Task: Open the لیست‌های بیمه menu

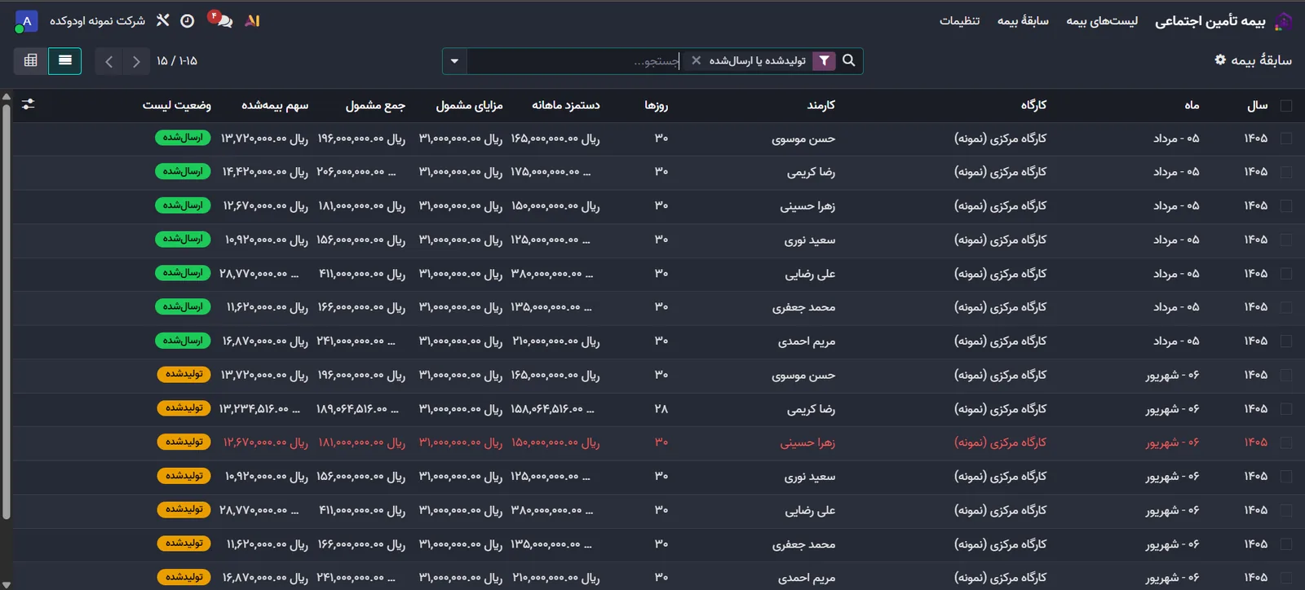Action: (1102, 20)
